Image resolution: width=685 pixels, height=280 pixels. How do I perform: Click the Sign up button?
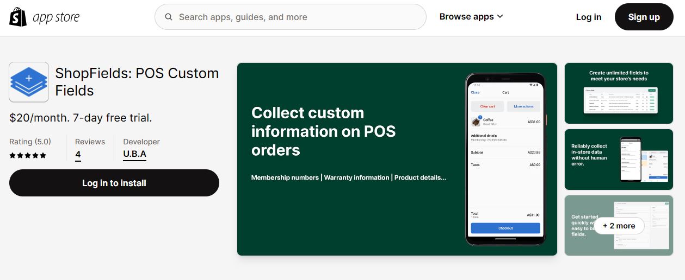click(x=644, y=17)
